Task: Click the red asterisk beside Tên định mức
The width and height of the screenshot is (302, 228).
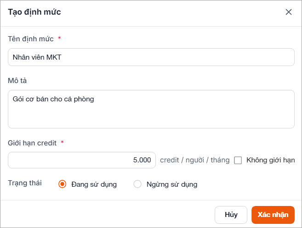Action: [59, 39]
